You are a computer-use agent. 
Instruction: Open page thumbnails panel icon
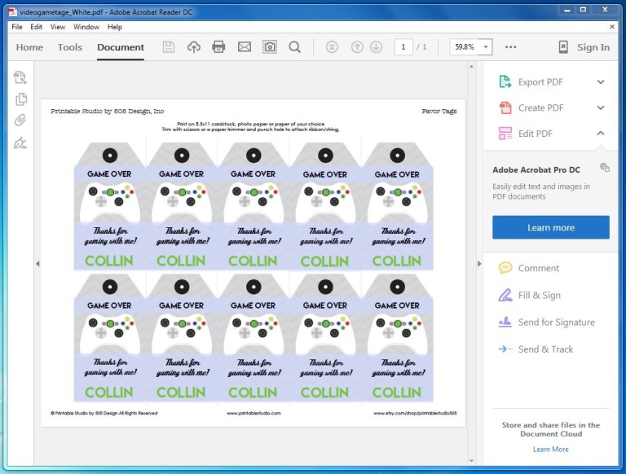20,99
